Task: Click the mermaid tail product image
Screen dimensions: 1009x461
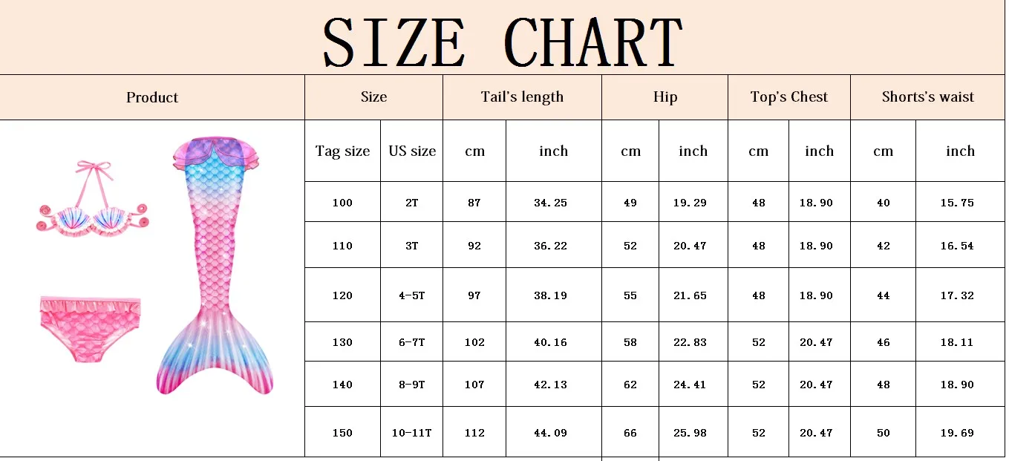Action: click(215, 264)
